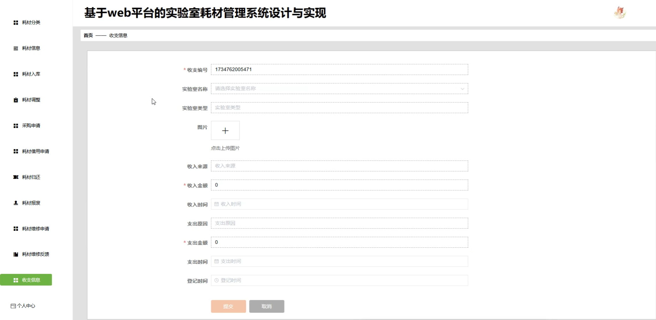
Task: Expand the lab name selector chevron
Action: pyautogui.click(x=462, y=89)
